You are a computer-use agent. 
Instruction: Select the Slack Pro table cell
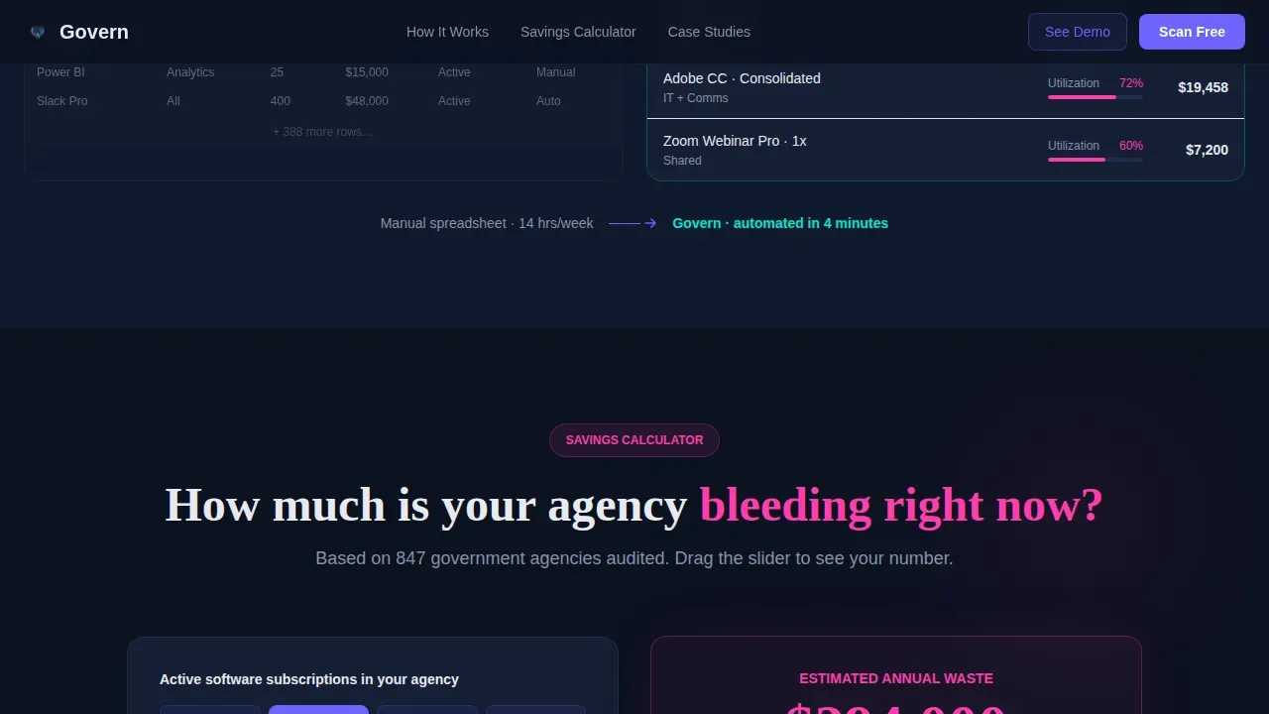(x=62, y=101)
